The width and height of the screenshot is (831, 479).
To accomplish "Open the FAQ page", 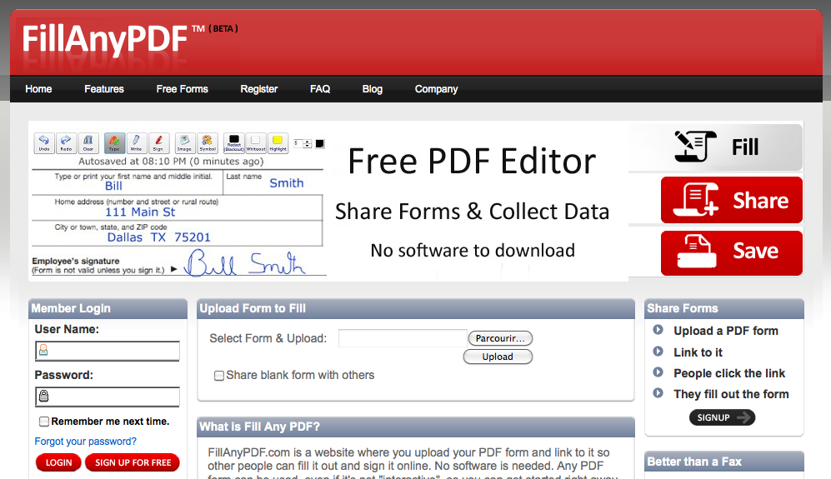I will pos(320,89).
